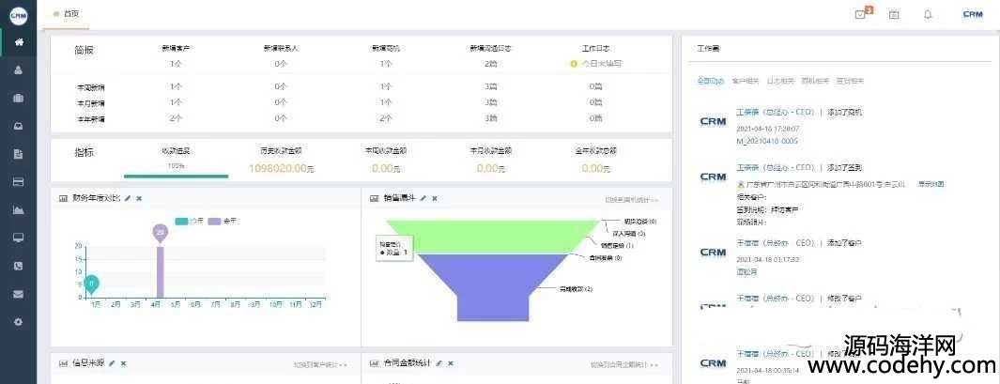The height and width of the screenshot is (384, 1000).
Task: Open the person (customers) icon in sidebar
Action: (19, 70)
